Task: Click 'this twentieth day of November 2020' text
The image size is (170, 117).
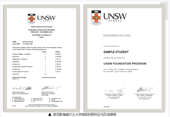Action: 118,72
